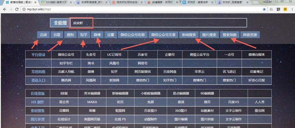
Task: Click the 微信公众号文章 search button
Action: coord(163,35)
